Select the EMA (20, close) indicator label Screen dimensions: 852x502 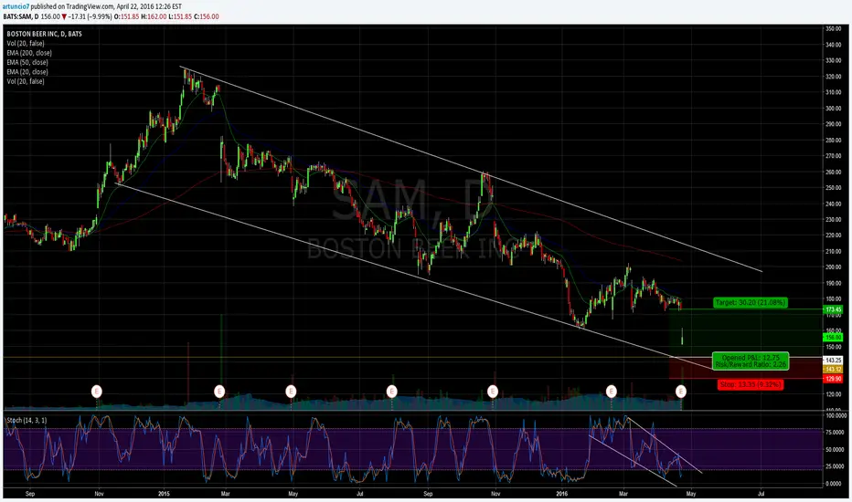coord(27,71)
